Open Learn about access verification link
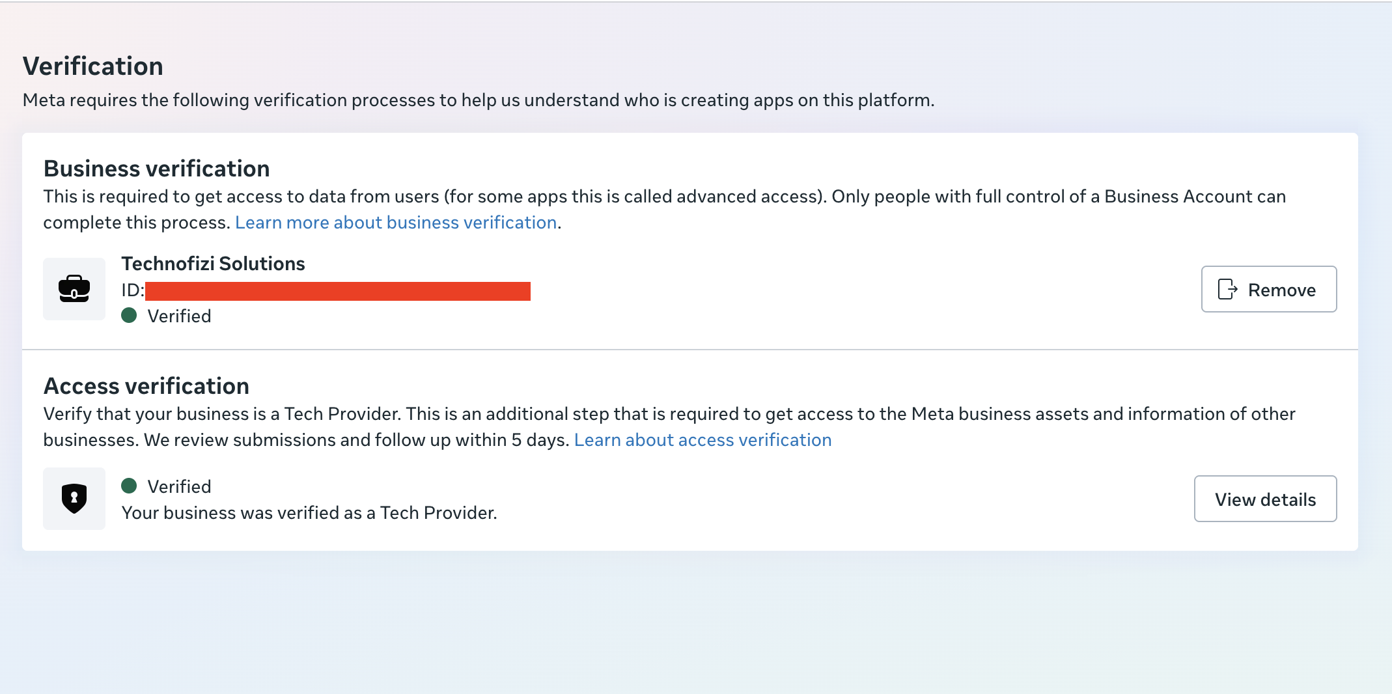 703,440
